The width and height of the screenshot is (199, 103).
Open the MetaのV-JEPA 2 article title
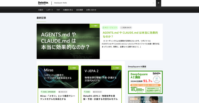click(x=100, y=97)
